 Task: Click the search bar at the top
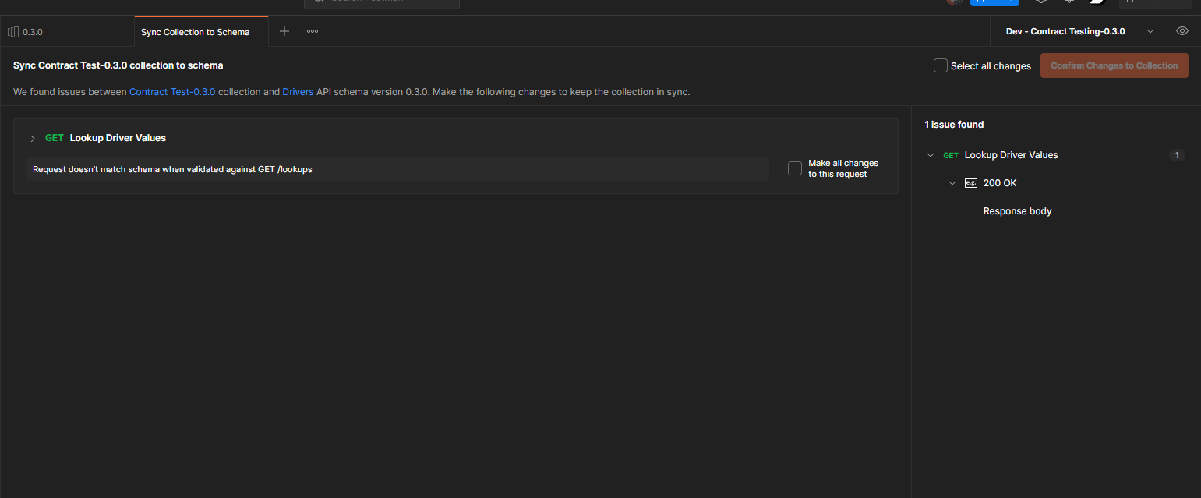[x=382, y=2]
